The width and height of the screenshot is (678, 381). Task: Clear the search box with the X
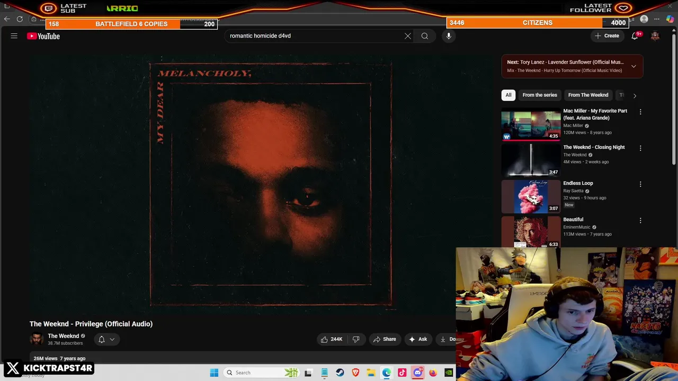[x=408, y=36]
